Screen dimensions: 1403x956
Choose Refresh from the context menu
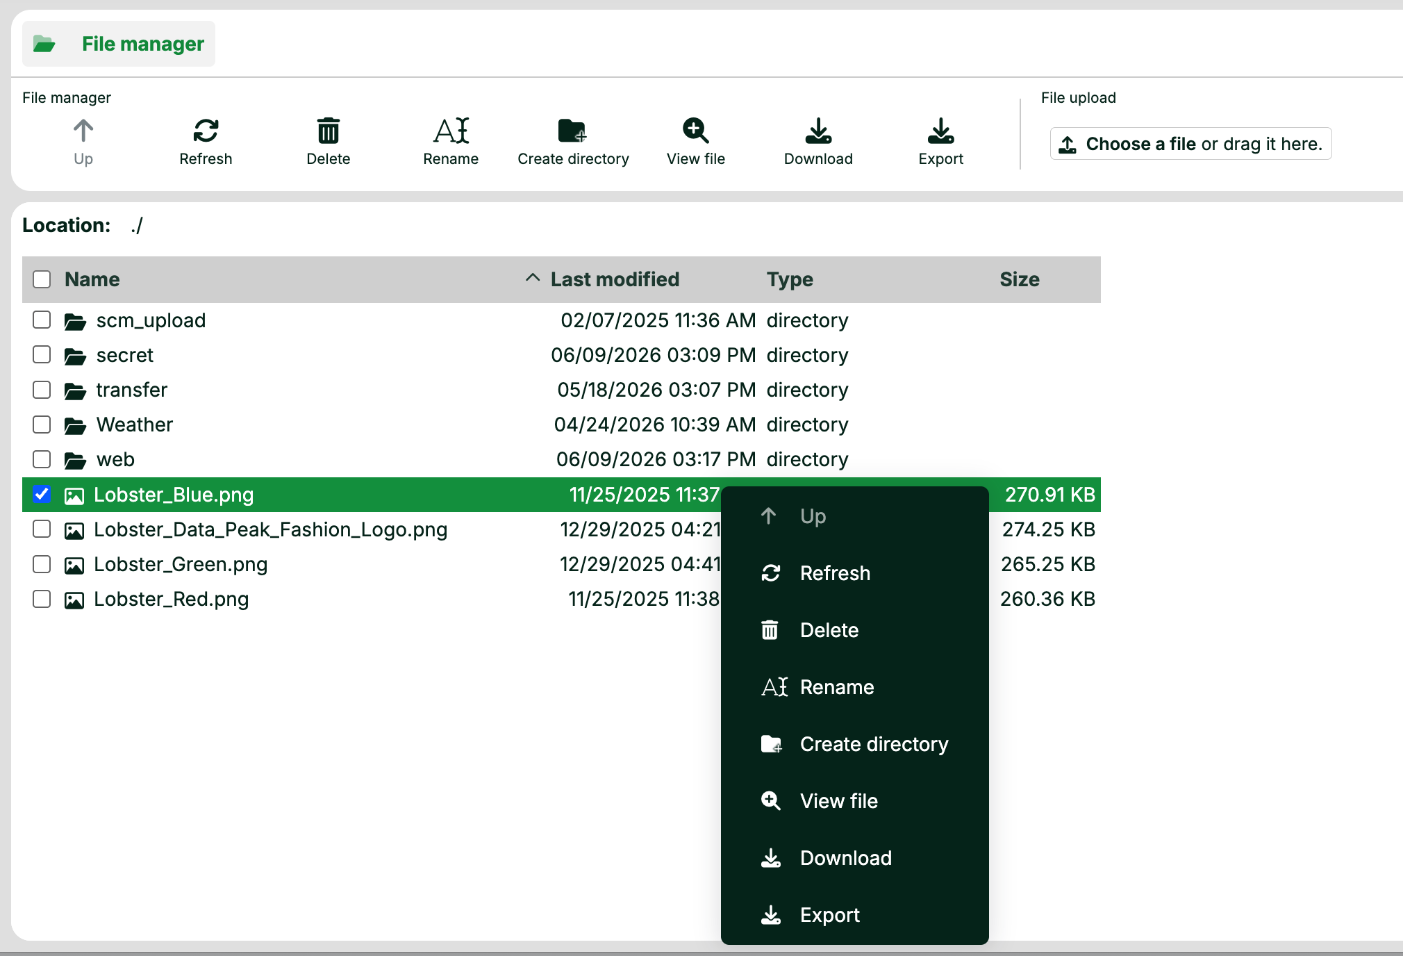pos(854,573)
